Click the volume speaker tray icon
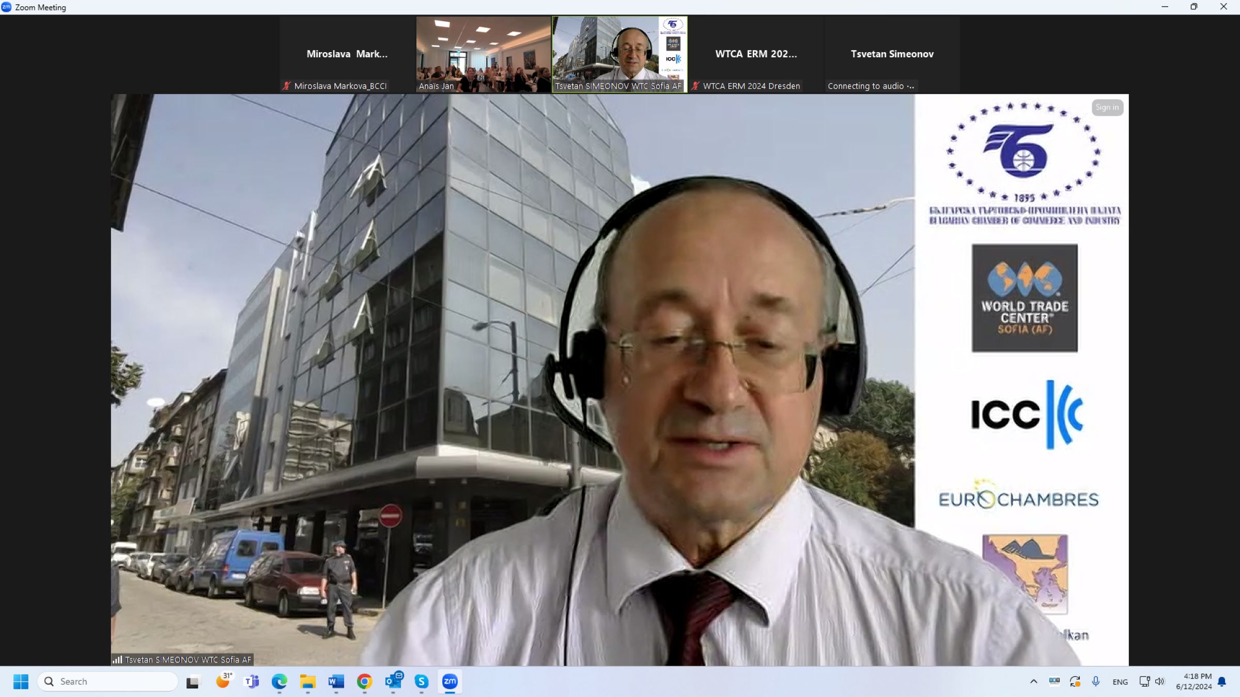1240x697 pixels. 1160,682
